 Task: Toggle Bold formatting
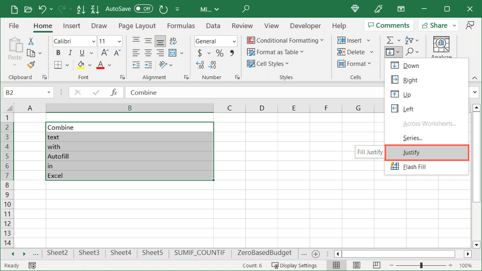pos(58,53)
